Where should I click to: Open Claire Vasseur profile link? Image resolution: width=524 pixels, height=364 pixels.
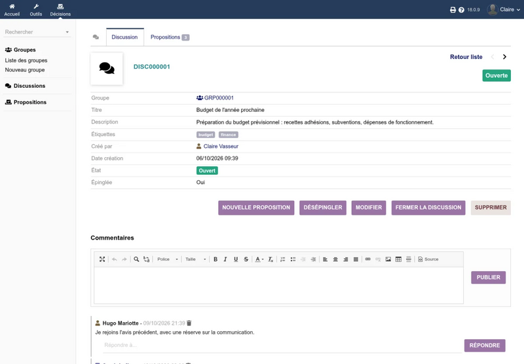tap(217, 146)
